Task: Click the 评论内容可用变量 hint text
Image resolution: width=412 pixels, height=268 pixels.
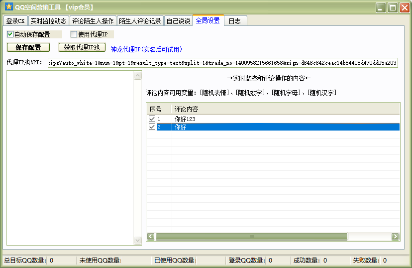Action: [241, 93]
